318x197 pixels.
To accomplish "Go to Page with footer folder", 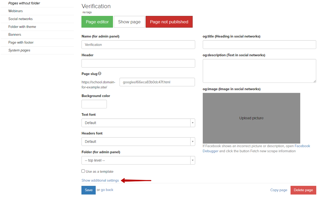I will [21, 42].
